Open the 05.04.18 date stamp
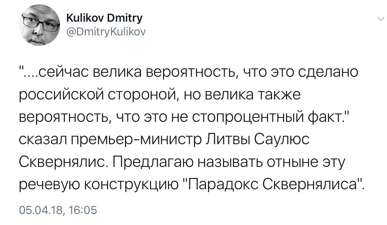Screen dimensions: 387x225 (40, 210)
